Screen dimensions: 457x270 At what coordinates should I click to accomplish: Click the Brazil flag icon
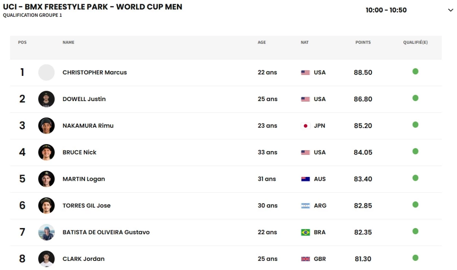point(305,232)
